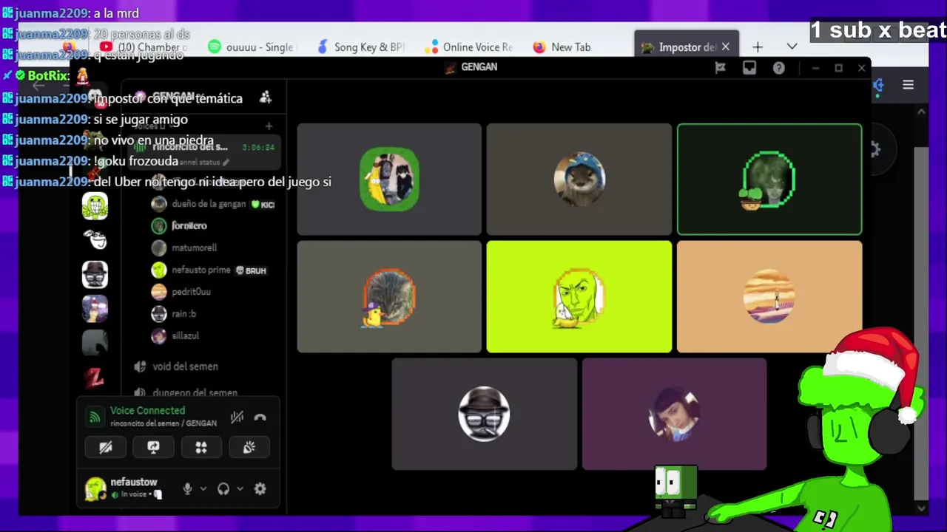Expand the microphone input options arrow
Image resolution: width=947 pixels, height=532 pixels.
point(203,489)
